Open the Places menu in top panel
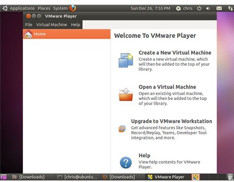The width and height of the screenshot is (234, 182). tap(44, 8)
